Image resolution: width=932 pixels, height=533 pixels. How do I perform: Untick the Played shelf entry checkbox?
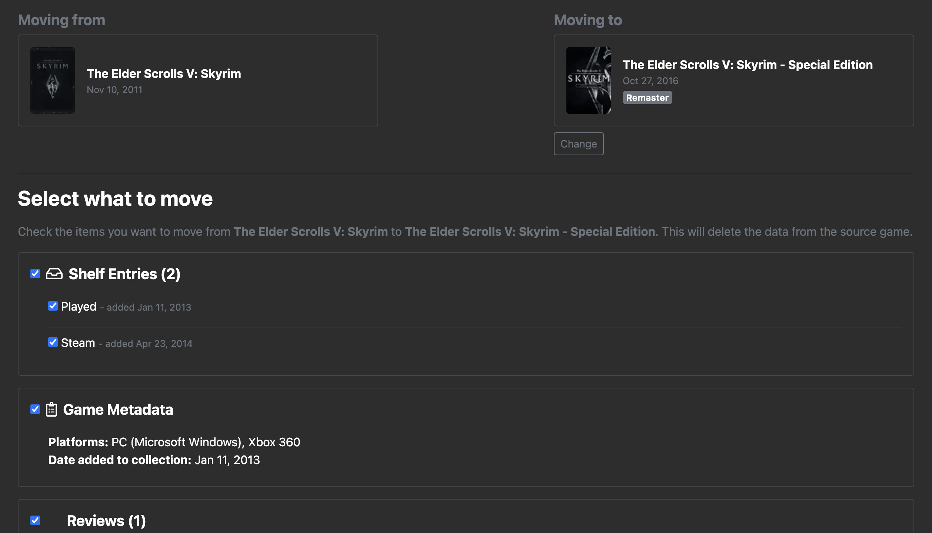tap(53, 306)
